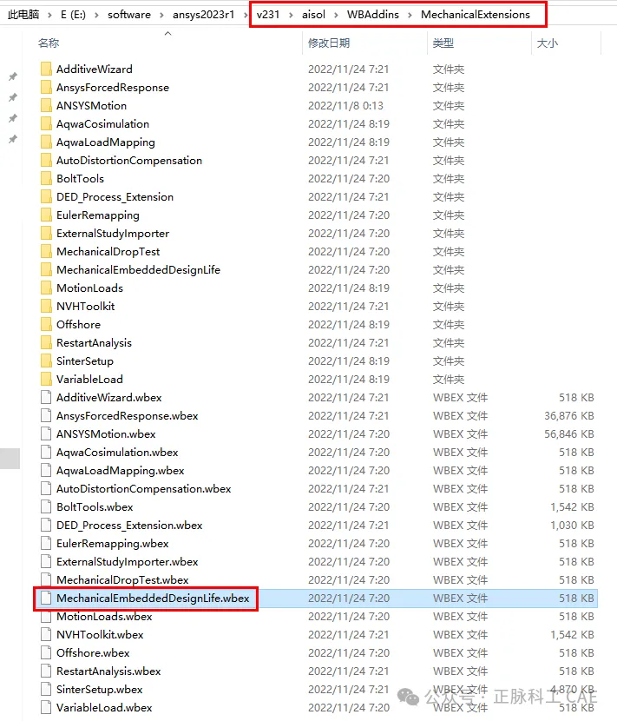
Task: Sort by 名称 column header
Action: point(49,43)
